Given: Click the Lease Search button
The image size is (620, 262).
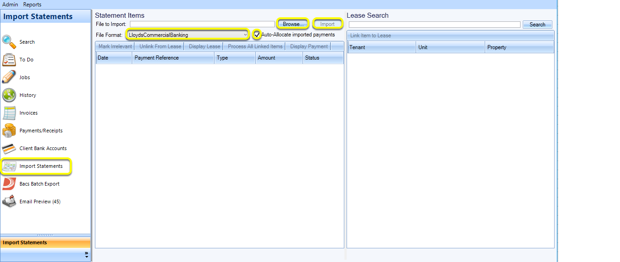Looking at the screenshot, I should click(537, 25).
